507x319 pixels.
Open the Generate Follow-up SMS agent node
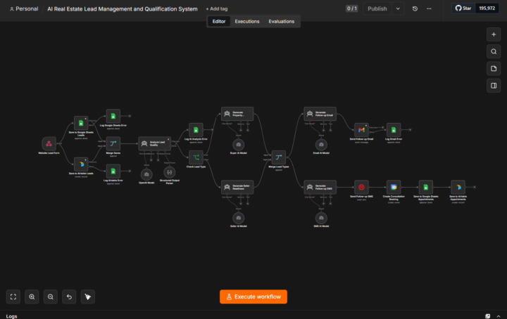320,187
